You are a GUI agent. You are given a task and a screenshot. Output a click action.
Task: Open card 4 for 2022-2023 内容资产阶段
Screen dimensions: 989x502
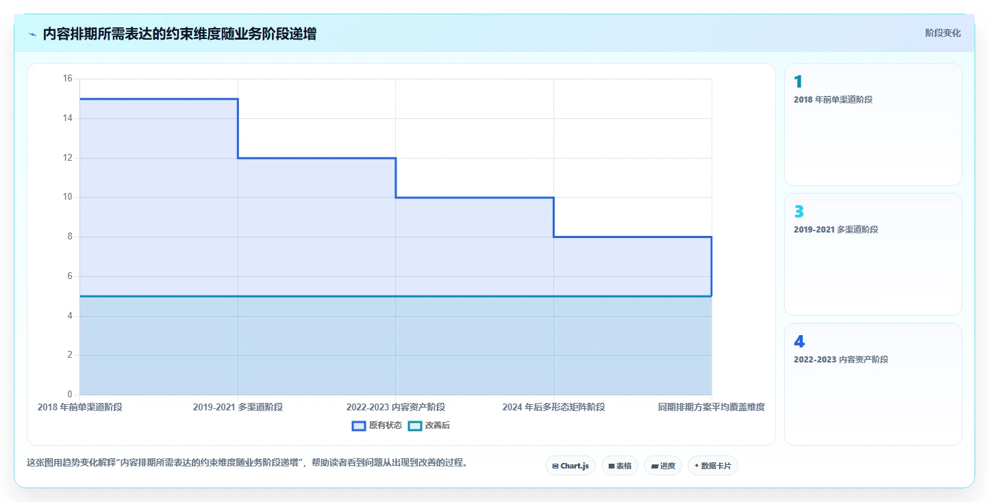click(x=873, y=384)
